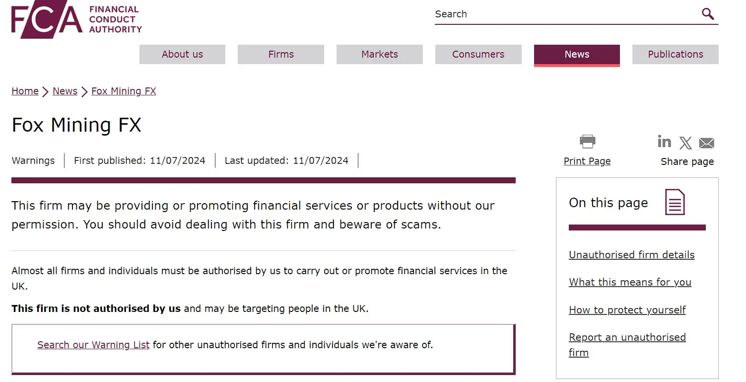Click the On this page document icon
Image resolution: width=746 pixels, height=382 pixels.
[x=675, y=203]
